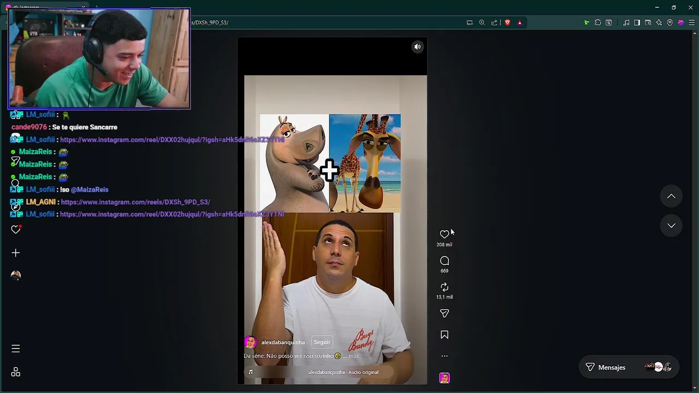The height and width of the screenshot is (393, 699).
Task: Click the screen capture icon in address bar
Action: [x=470, y=22]
